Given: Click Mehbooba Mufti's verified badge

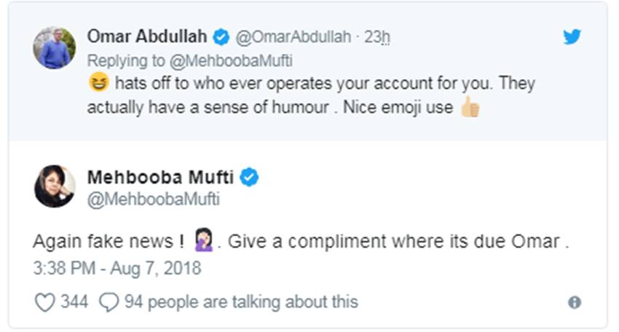Looking at the screenshot, I should 250,177.
